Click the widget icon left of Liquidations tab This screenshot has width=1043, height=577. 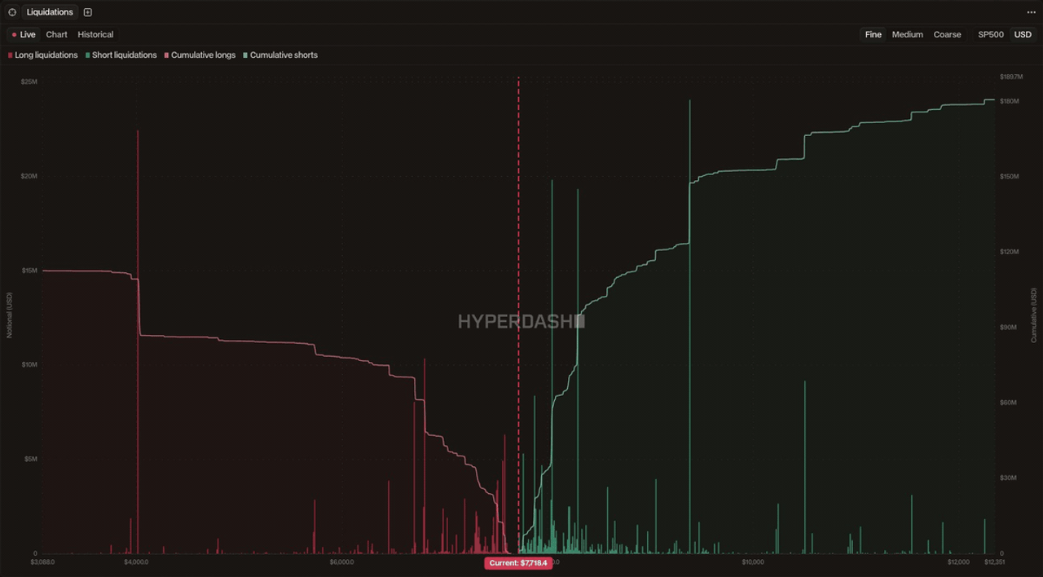coord(12,12)
